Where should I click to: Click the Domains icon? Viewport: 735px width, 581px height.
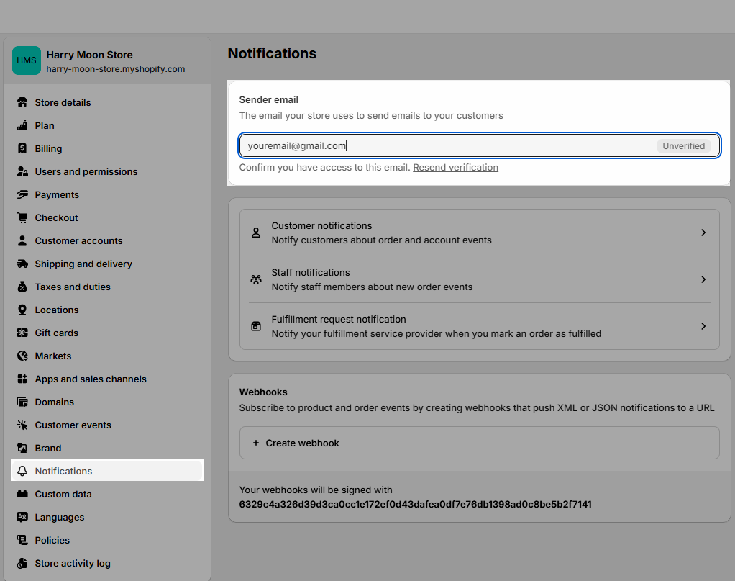point(22,402)
